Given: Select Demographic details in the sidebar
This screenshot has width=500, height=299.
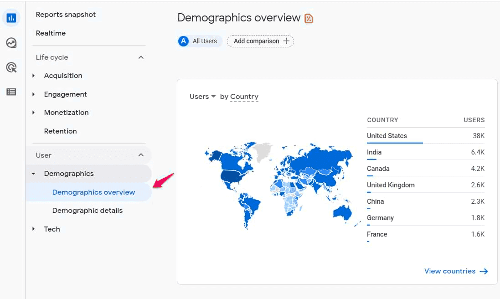Looking at the screenshot, I should [87, 210].
